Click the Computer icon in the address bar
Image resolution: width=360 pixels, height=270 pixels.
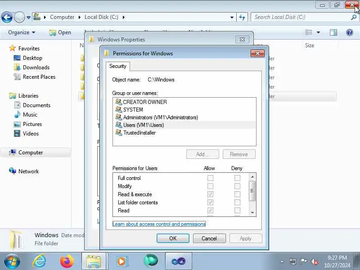[37, 17]
